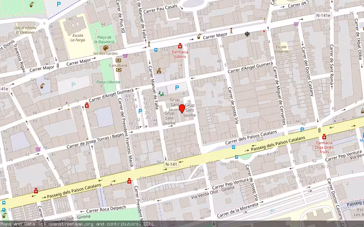This screenshot has width=364, height=227.
Task: Open the openstreetmap.org attribution link
Action: (71, 224)
